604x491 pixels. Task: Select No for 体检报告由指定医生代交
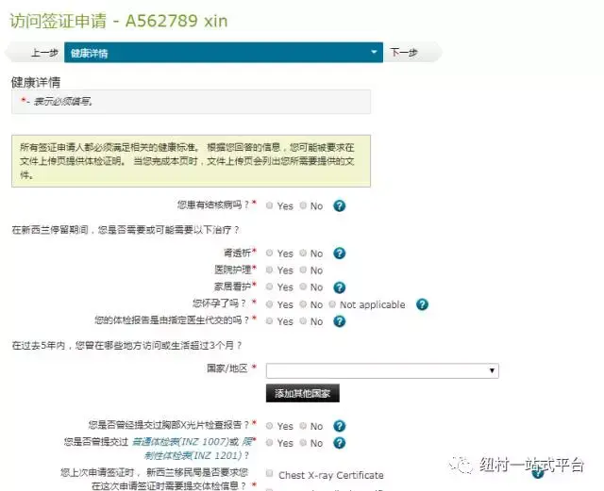tap(303, 321)
